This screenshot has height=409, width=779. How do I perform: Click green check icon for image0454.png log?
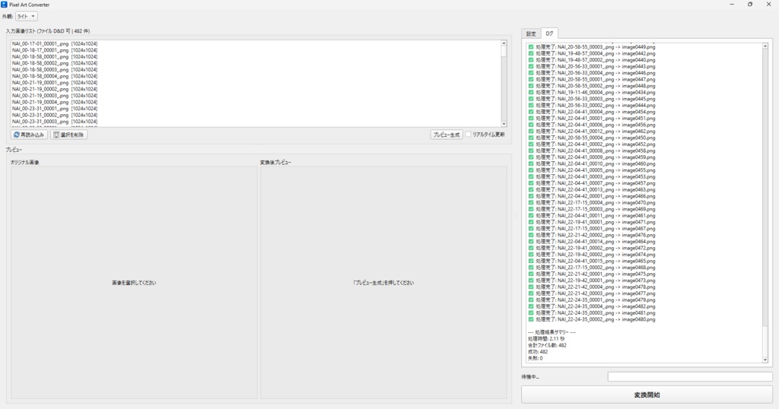tap(530, 112)
